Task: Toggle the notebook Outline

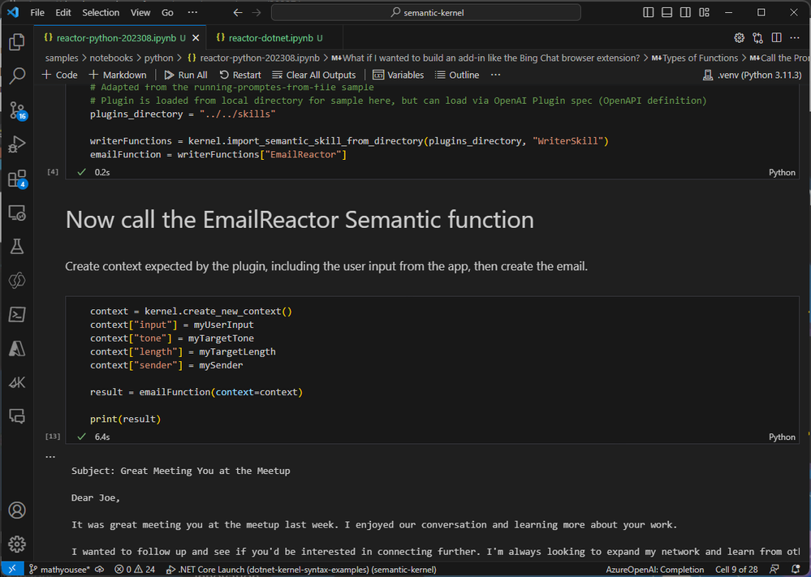Action: click(x=457, y=75)
